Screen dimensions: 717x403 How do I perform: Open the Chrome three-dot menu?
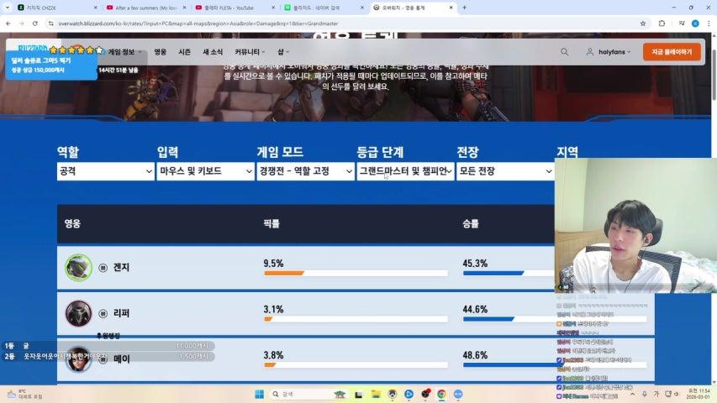(x=709, y=24)
